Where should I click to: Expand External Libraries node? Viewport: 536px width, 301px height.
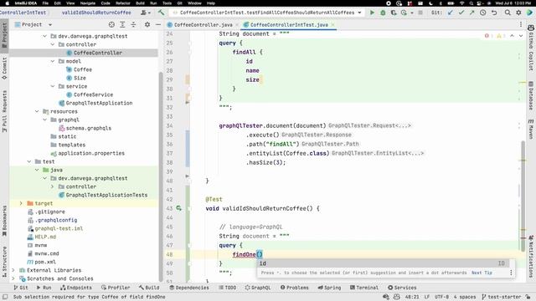point(13,270)
